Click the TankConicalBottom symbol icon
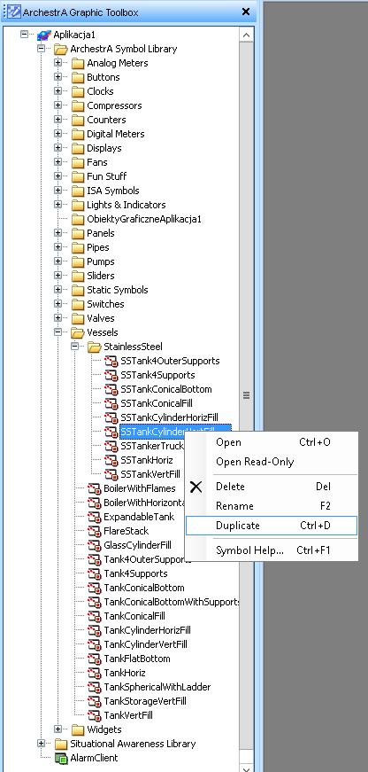 (x=95, y=588)
